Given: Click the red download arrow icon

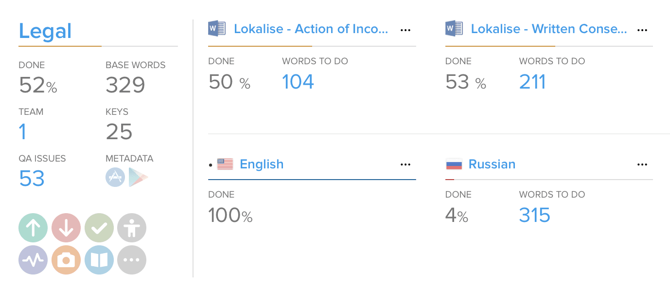Looking at the screenshot, I should (66, 228).
